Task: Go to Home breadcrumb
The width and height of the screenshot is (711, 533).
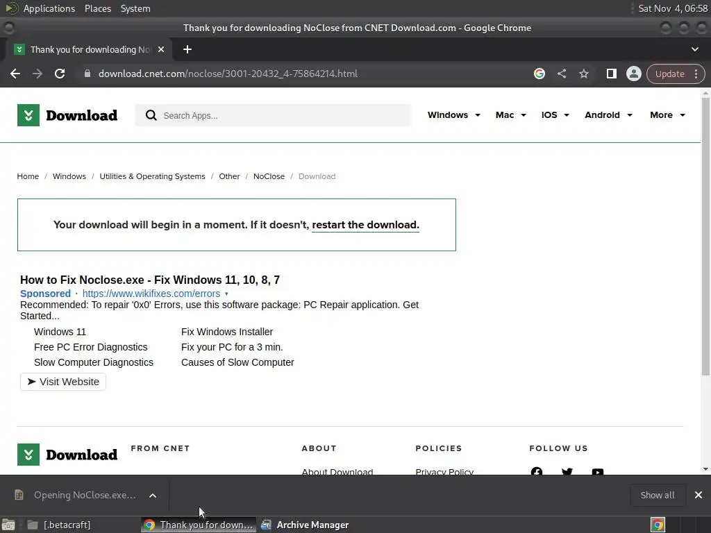Action: pos(28,176)
